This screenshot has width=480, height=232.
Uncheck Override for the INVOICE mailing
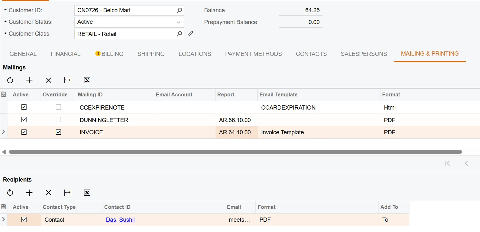58,132
